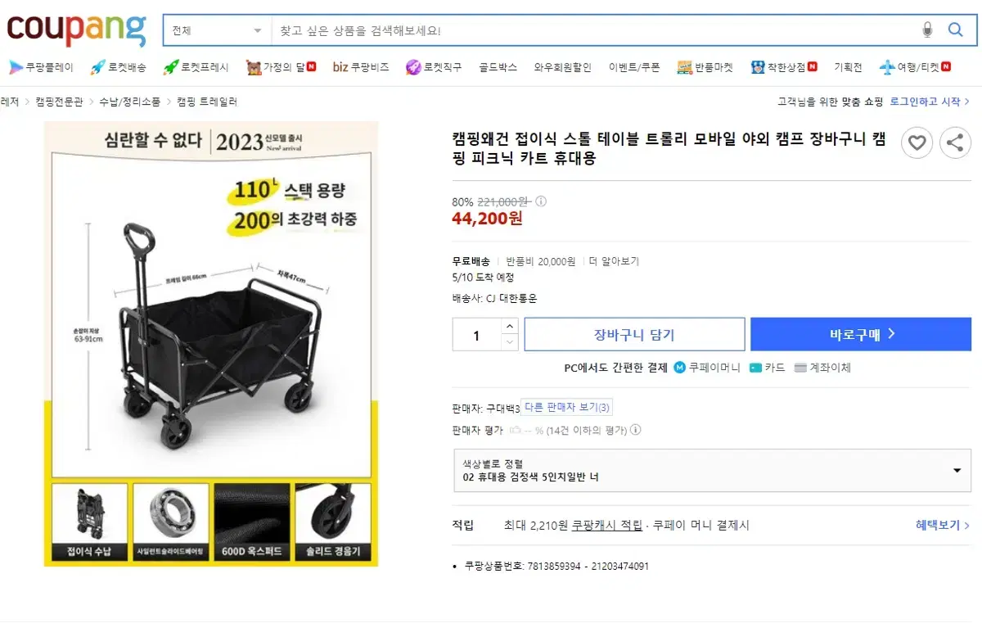Open 로켓배송 rocket icon in navigation

coord(97,67)
